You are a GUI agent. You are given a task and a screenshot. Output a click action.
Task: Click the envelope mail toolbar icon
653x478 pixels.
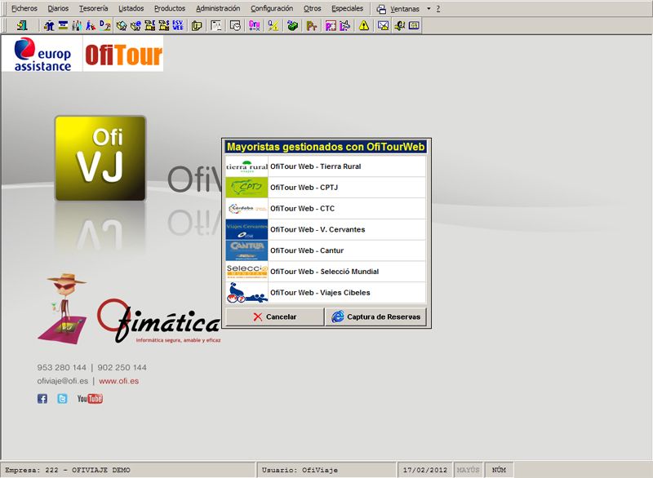383,26
